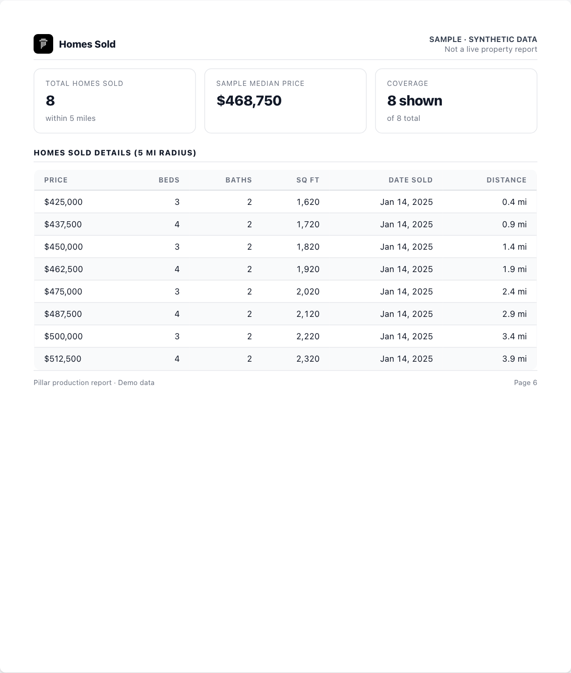Click the 2,020 square feet cell
571x673 pixels.
point(308,292)
